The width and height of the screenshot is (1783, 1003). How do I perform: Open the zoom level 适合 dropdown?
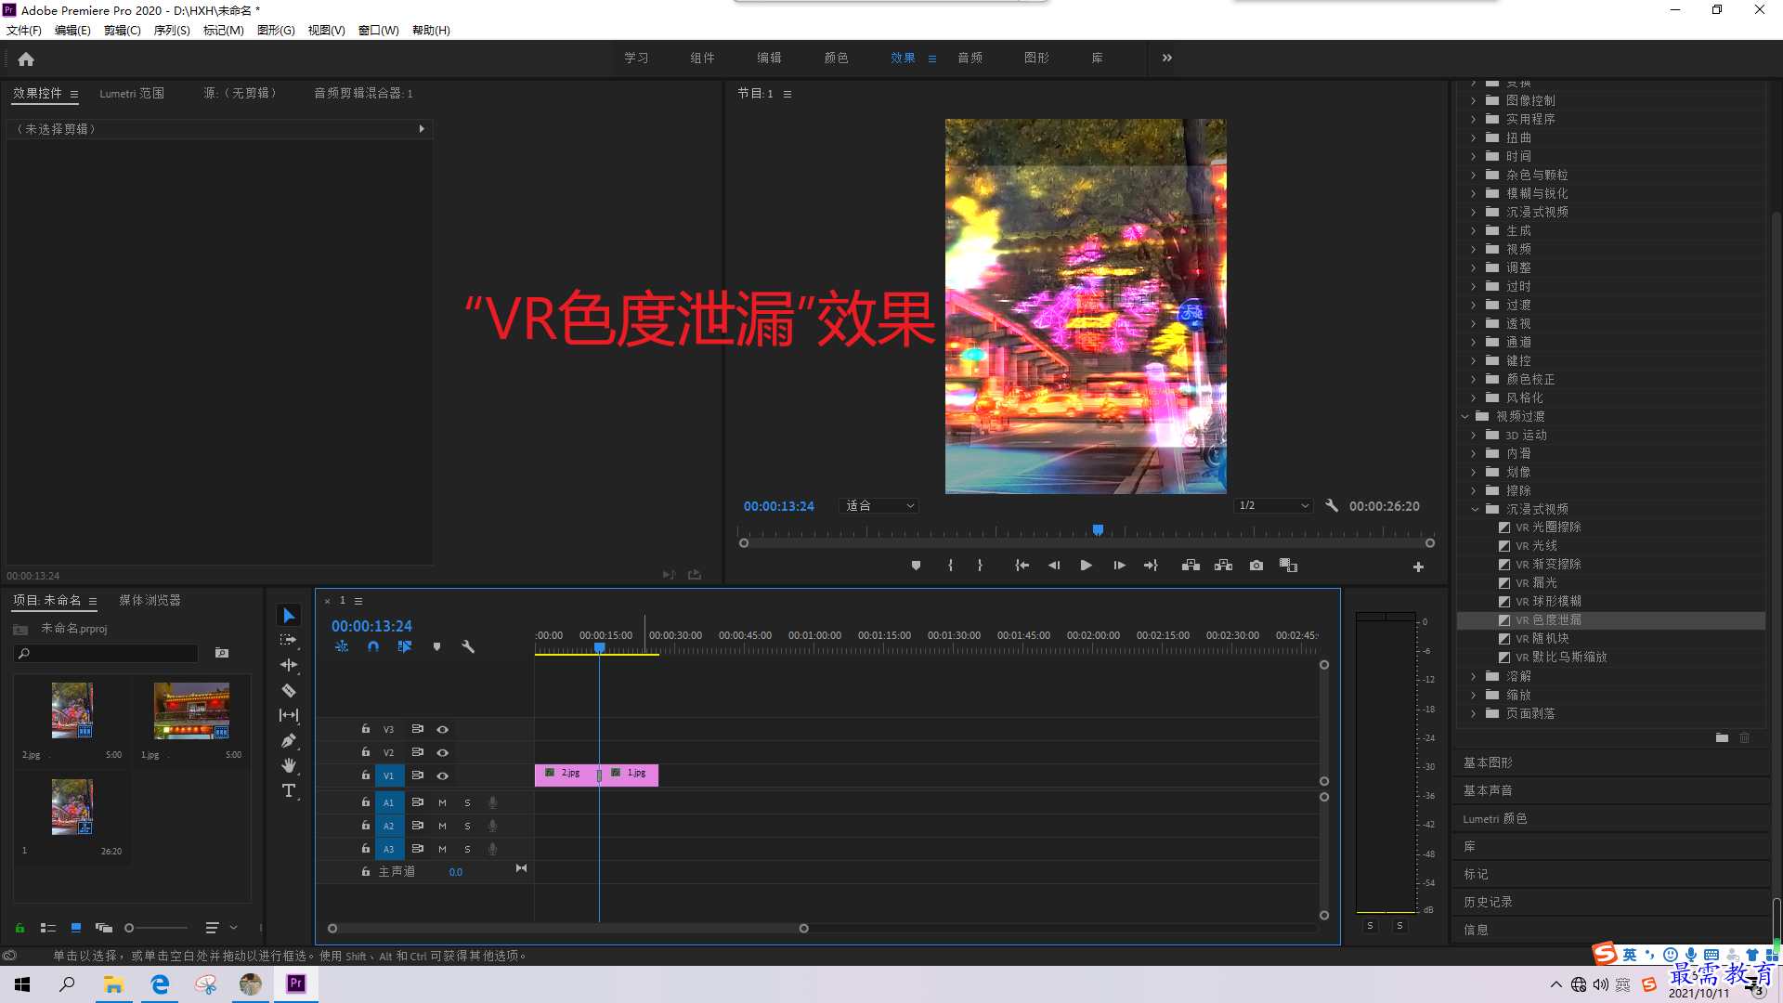coord(878,506)
